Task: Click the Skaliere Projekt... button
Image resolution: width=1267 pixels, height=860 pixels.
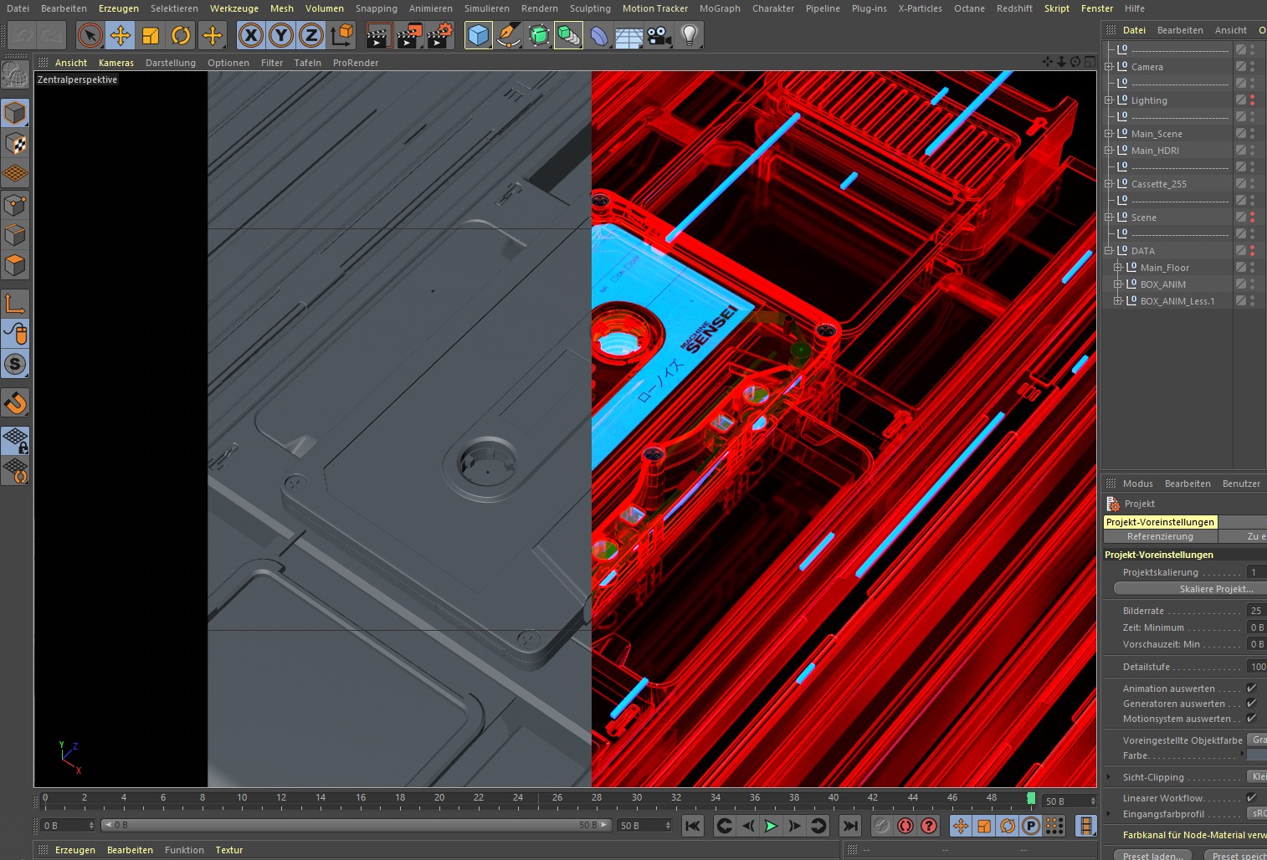Action: coord(1215,589)
